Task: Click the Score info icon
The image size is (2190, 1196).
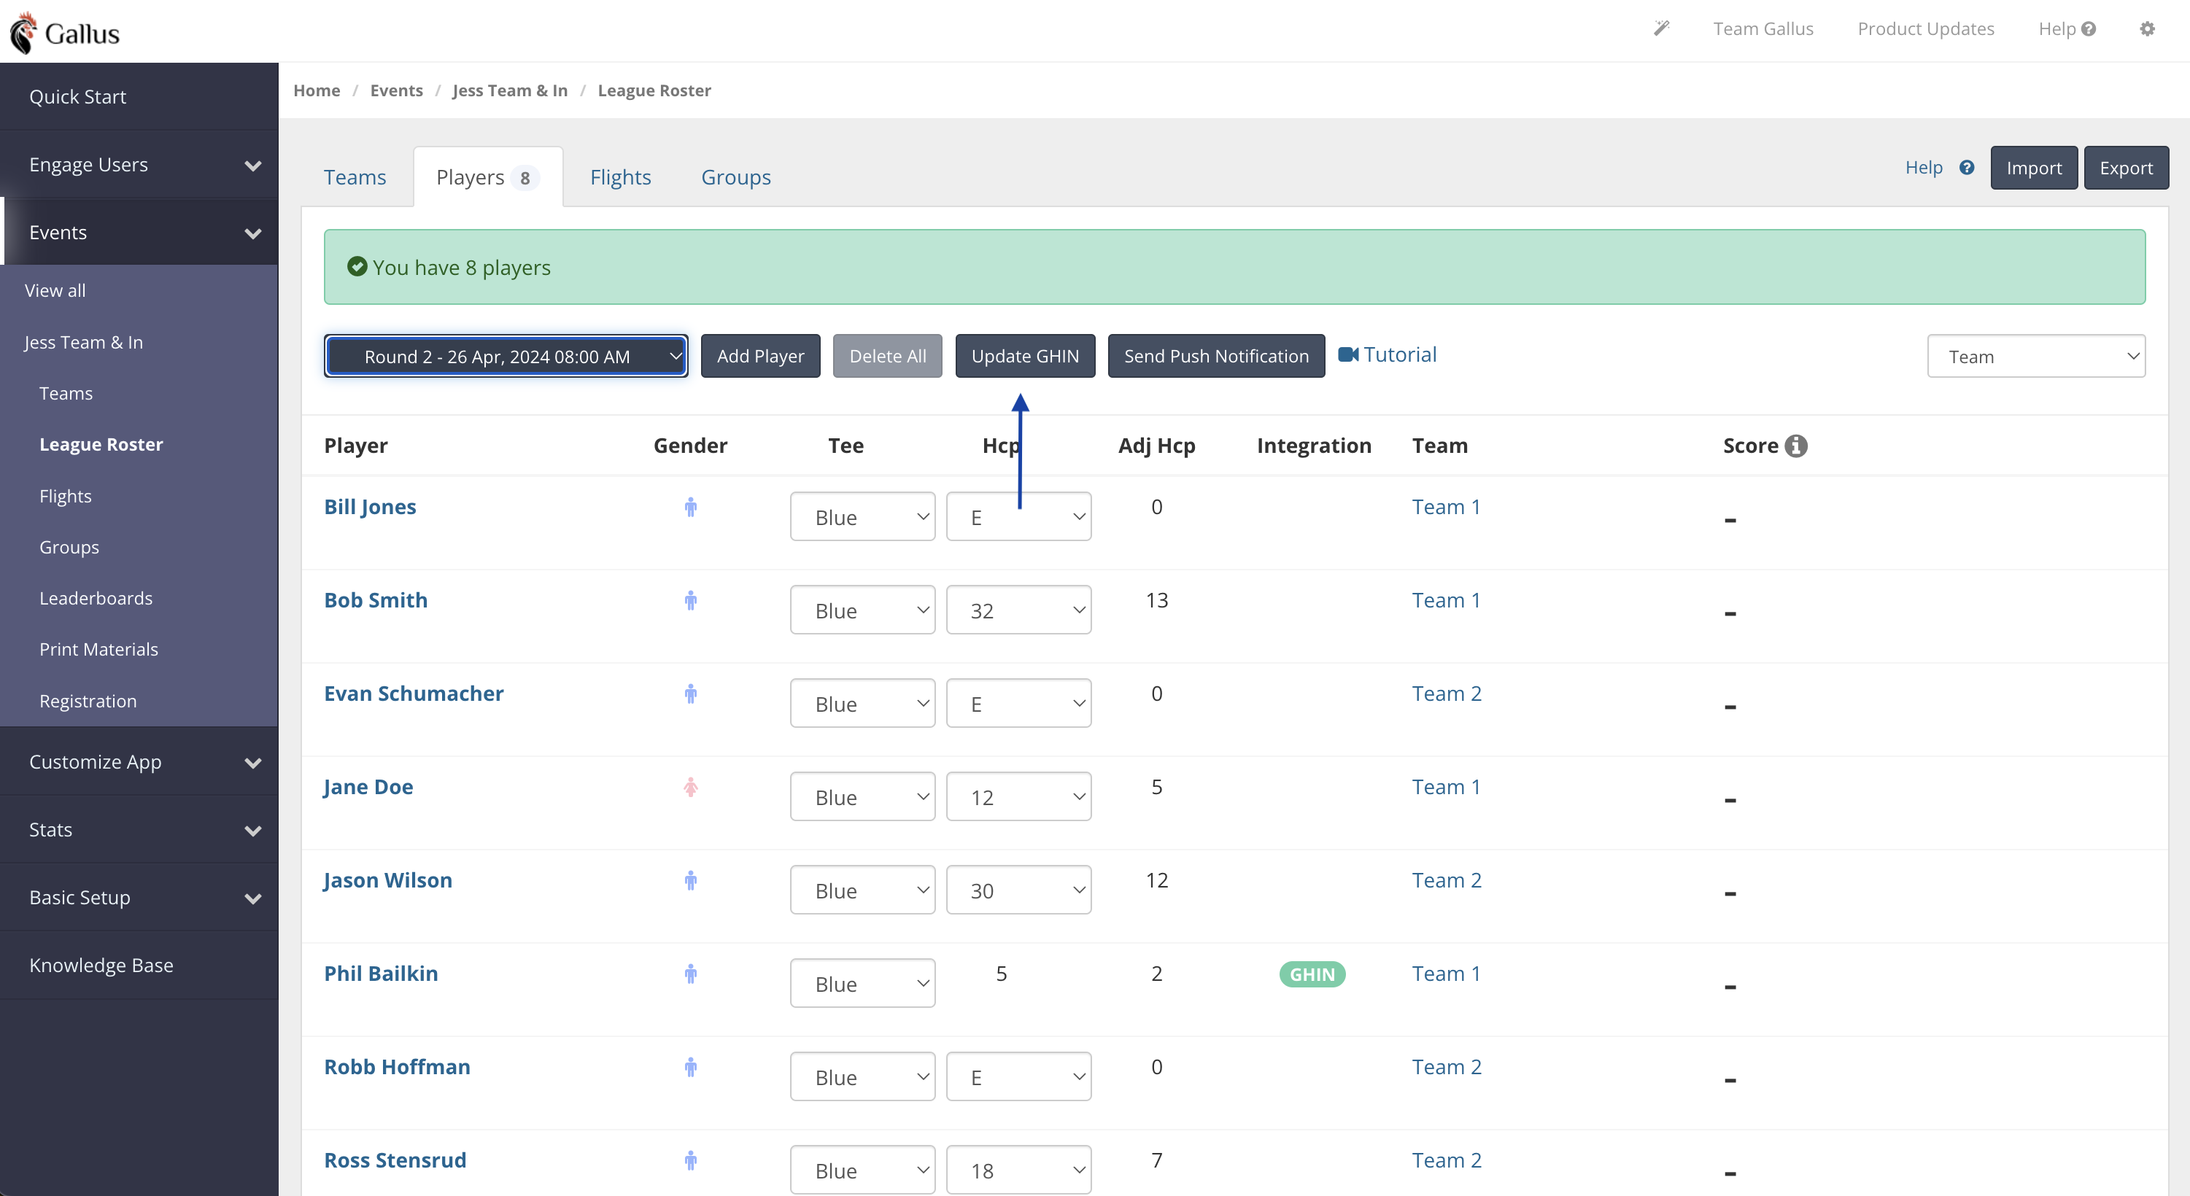Action: point(1795,446)
